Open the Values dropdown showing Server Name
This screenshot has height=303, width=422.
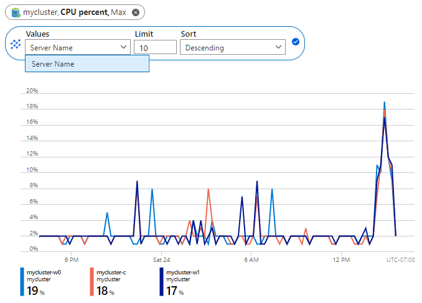[x=78, y=47]
